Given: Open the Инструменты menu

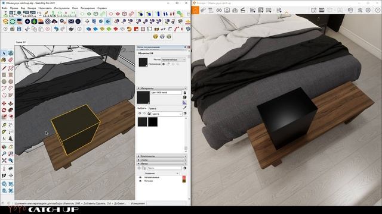Looking at the screenshot, I should coord(61,8).
